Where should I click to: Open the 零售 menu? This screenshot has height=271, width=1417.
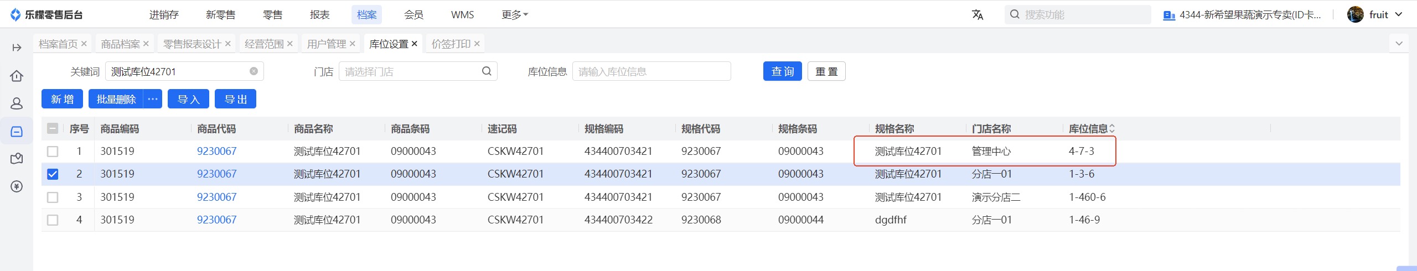[272, 15]
